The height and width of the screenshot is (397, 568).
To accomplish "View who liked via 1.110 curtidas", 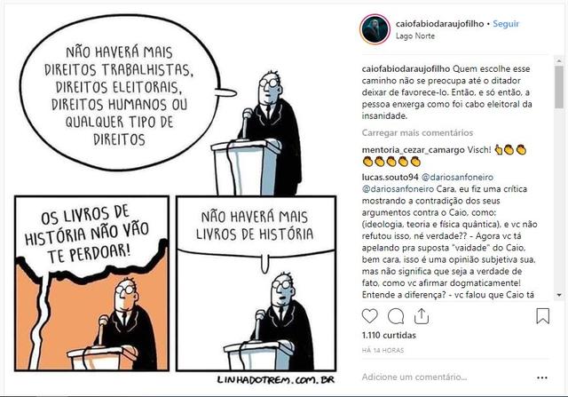I will [x=389, y=336].
